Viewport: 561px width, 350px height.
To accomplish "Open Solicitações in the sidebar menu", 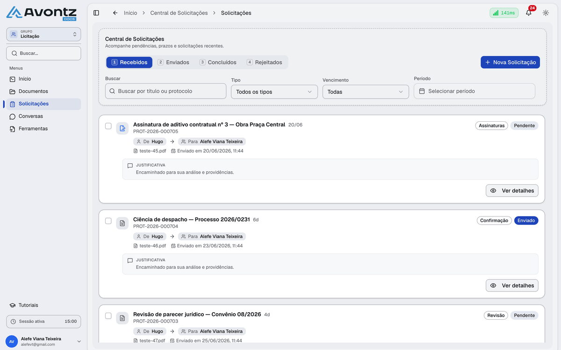I will point(43,104).
